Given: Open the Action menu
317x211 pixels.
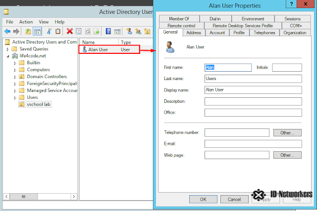Looking at the screenshot, I should click(26, 22).
